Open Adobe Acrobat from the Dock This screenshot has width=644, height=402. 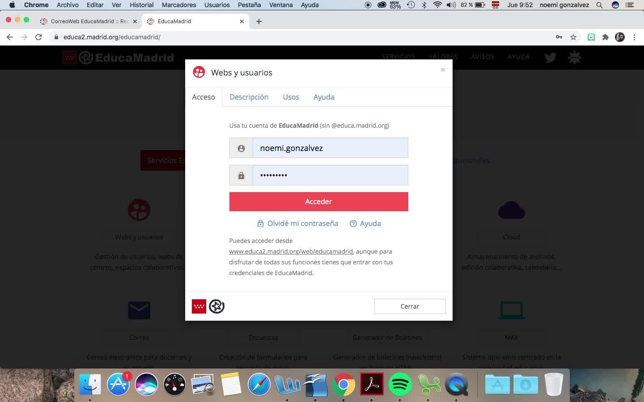(372, 384)
